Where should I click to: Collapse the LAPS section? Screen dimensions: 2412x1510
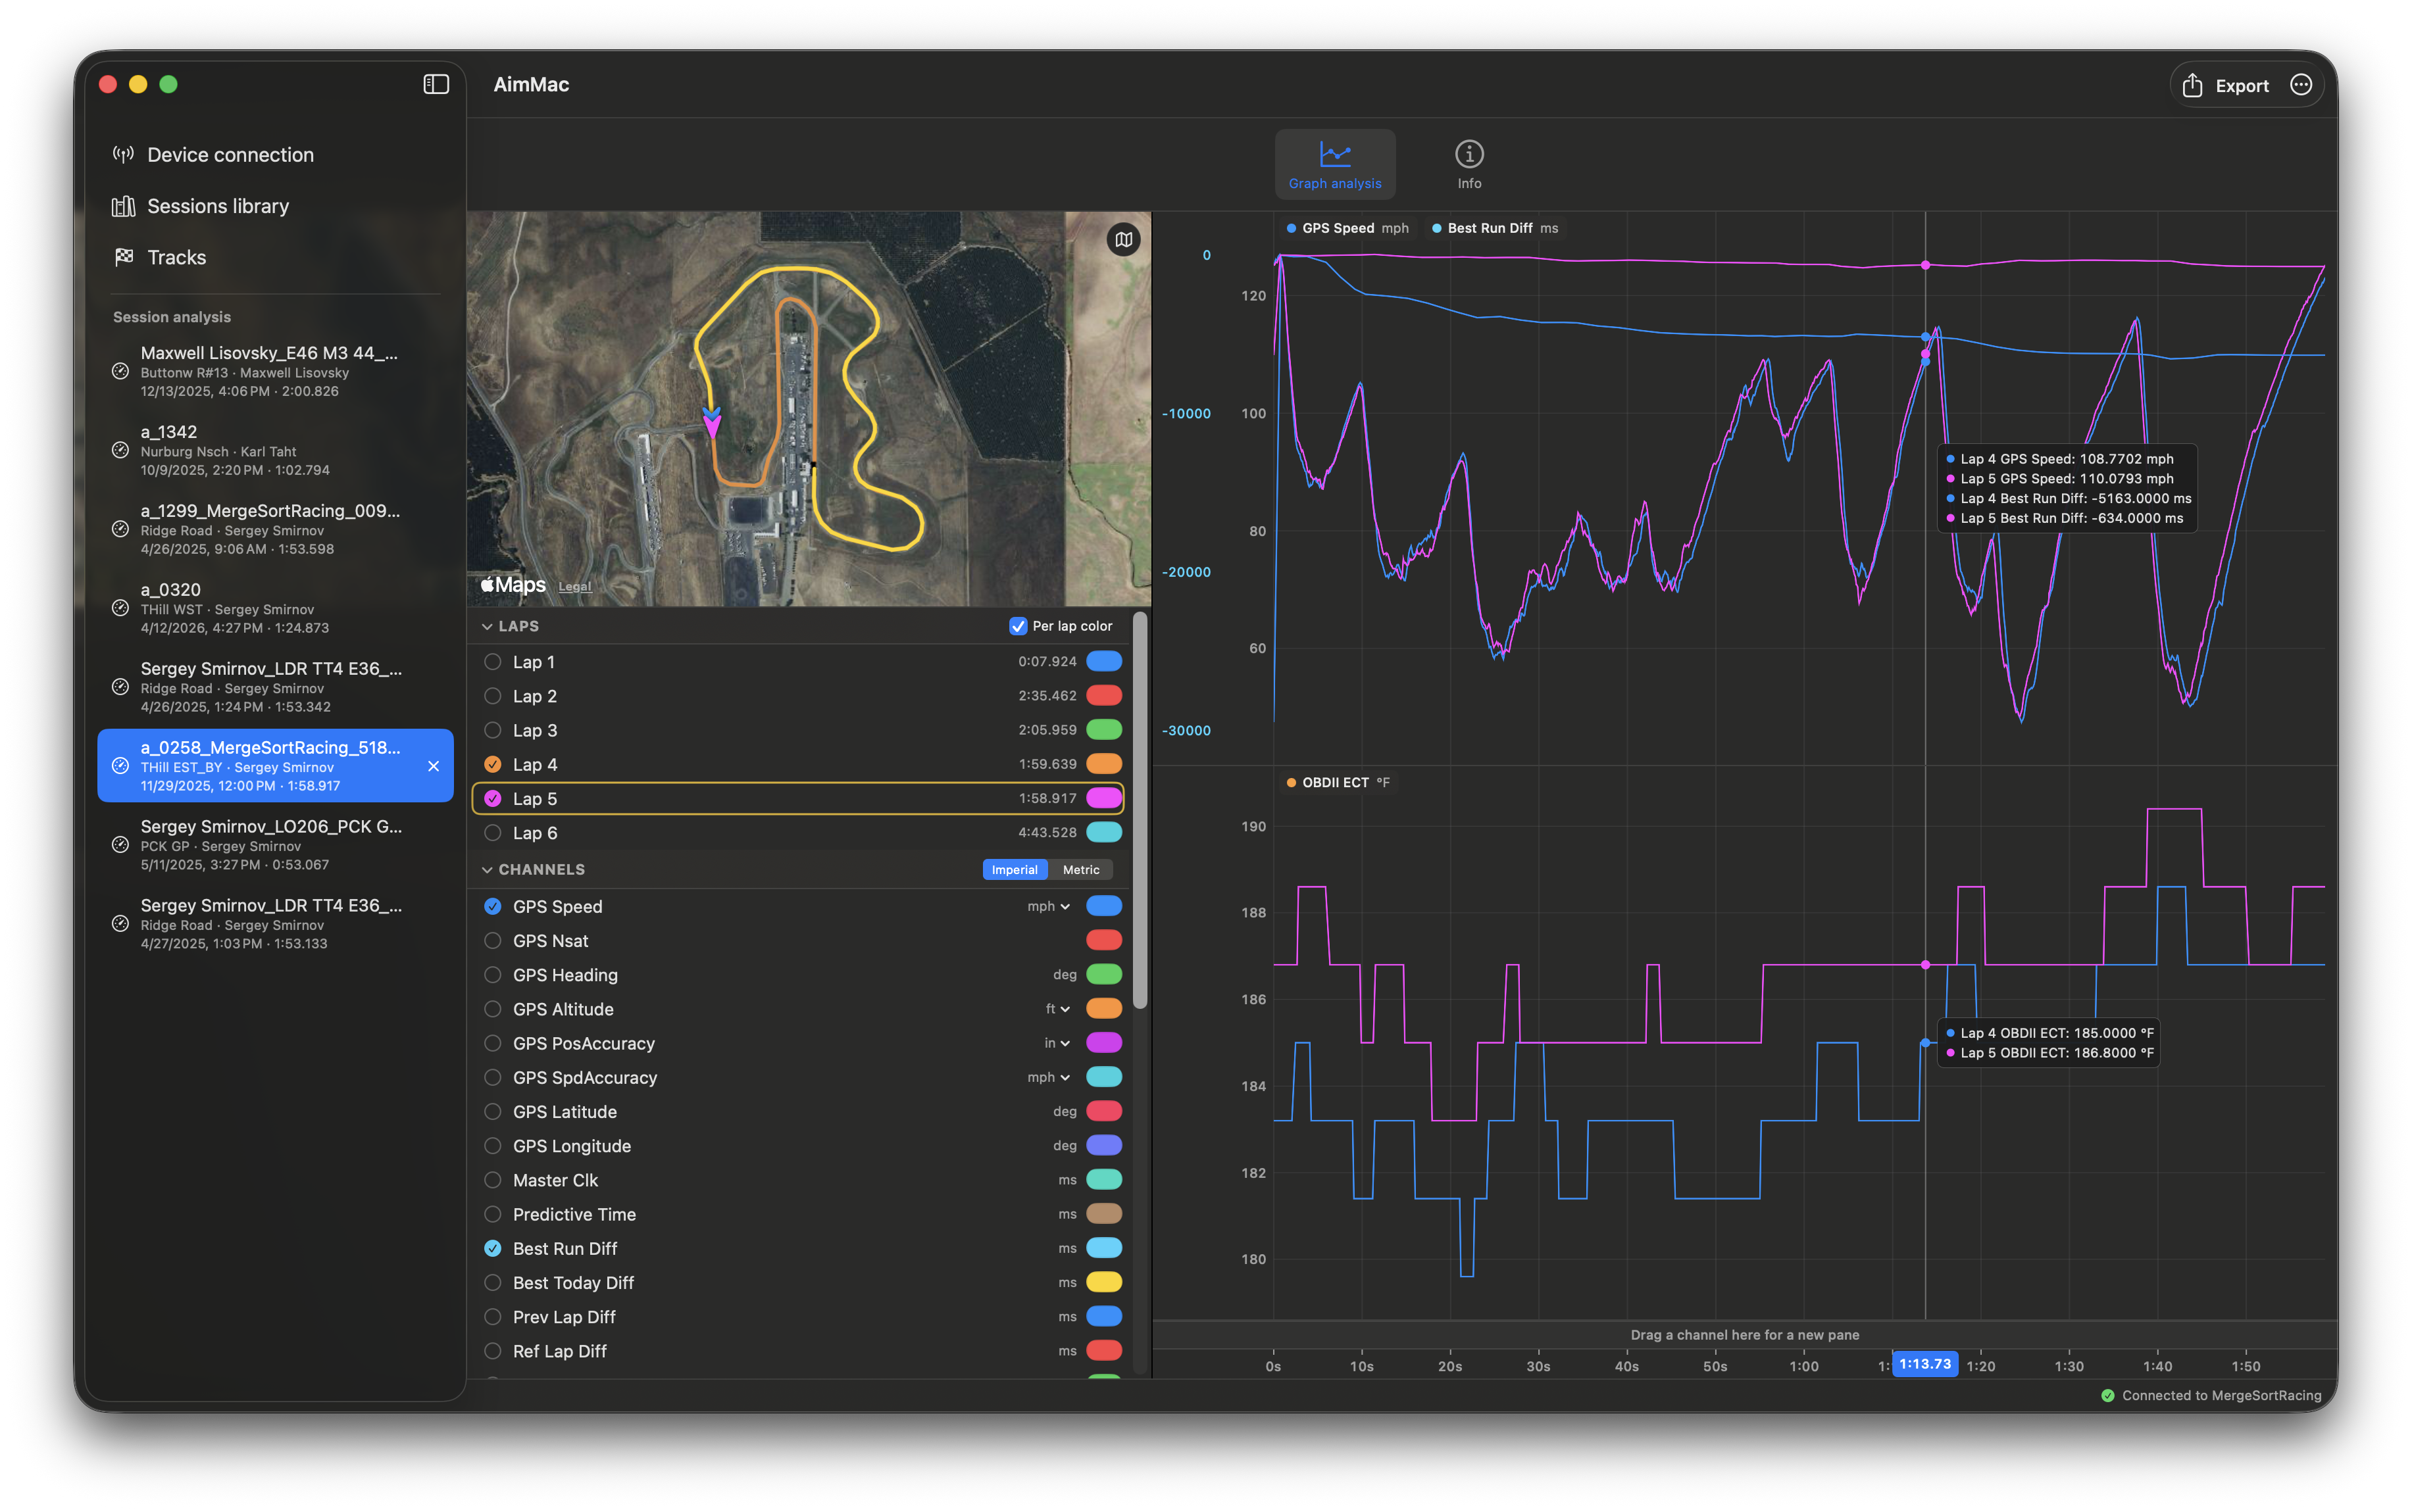(487, 626)
